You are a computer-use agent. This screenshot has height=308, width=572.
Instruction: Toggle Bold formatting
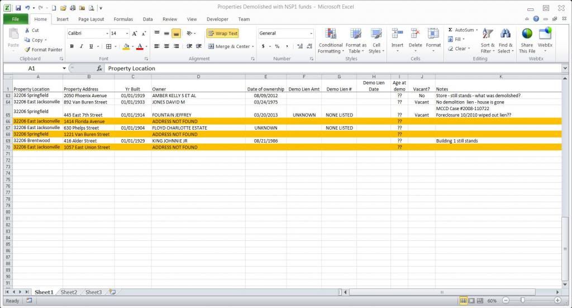72,46
